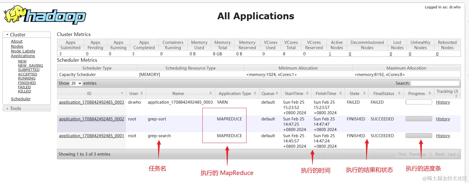The width and height of the screenshot is (469, 183).
Task: Click dr.who user cell
Action: [134, 102]
